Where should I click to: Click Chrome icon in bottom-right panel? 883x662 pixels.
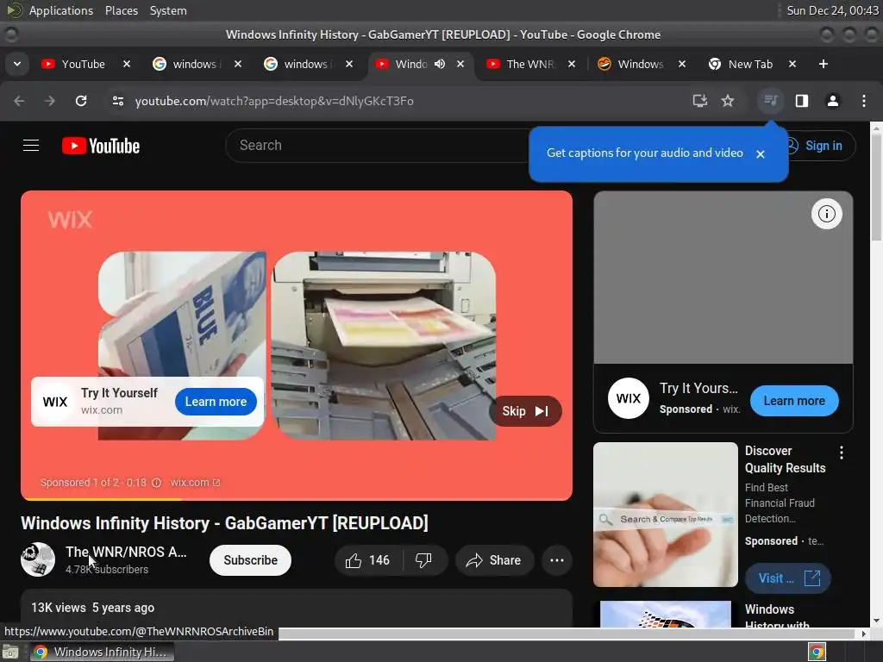coord(817,652)
